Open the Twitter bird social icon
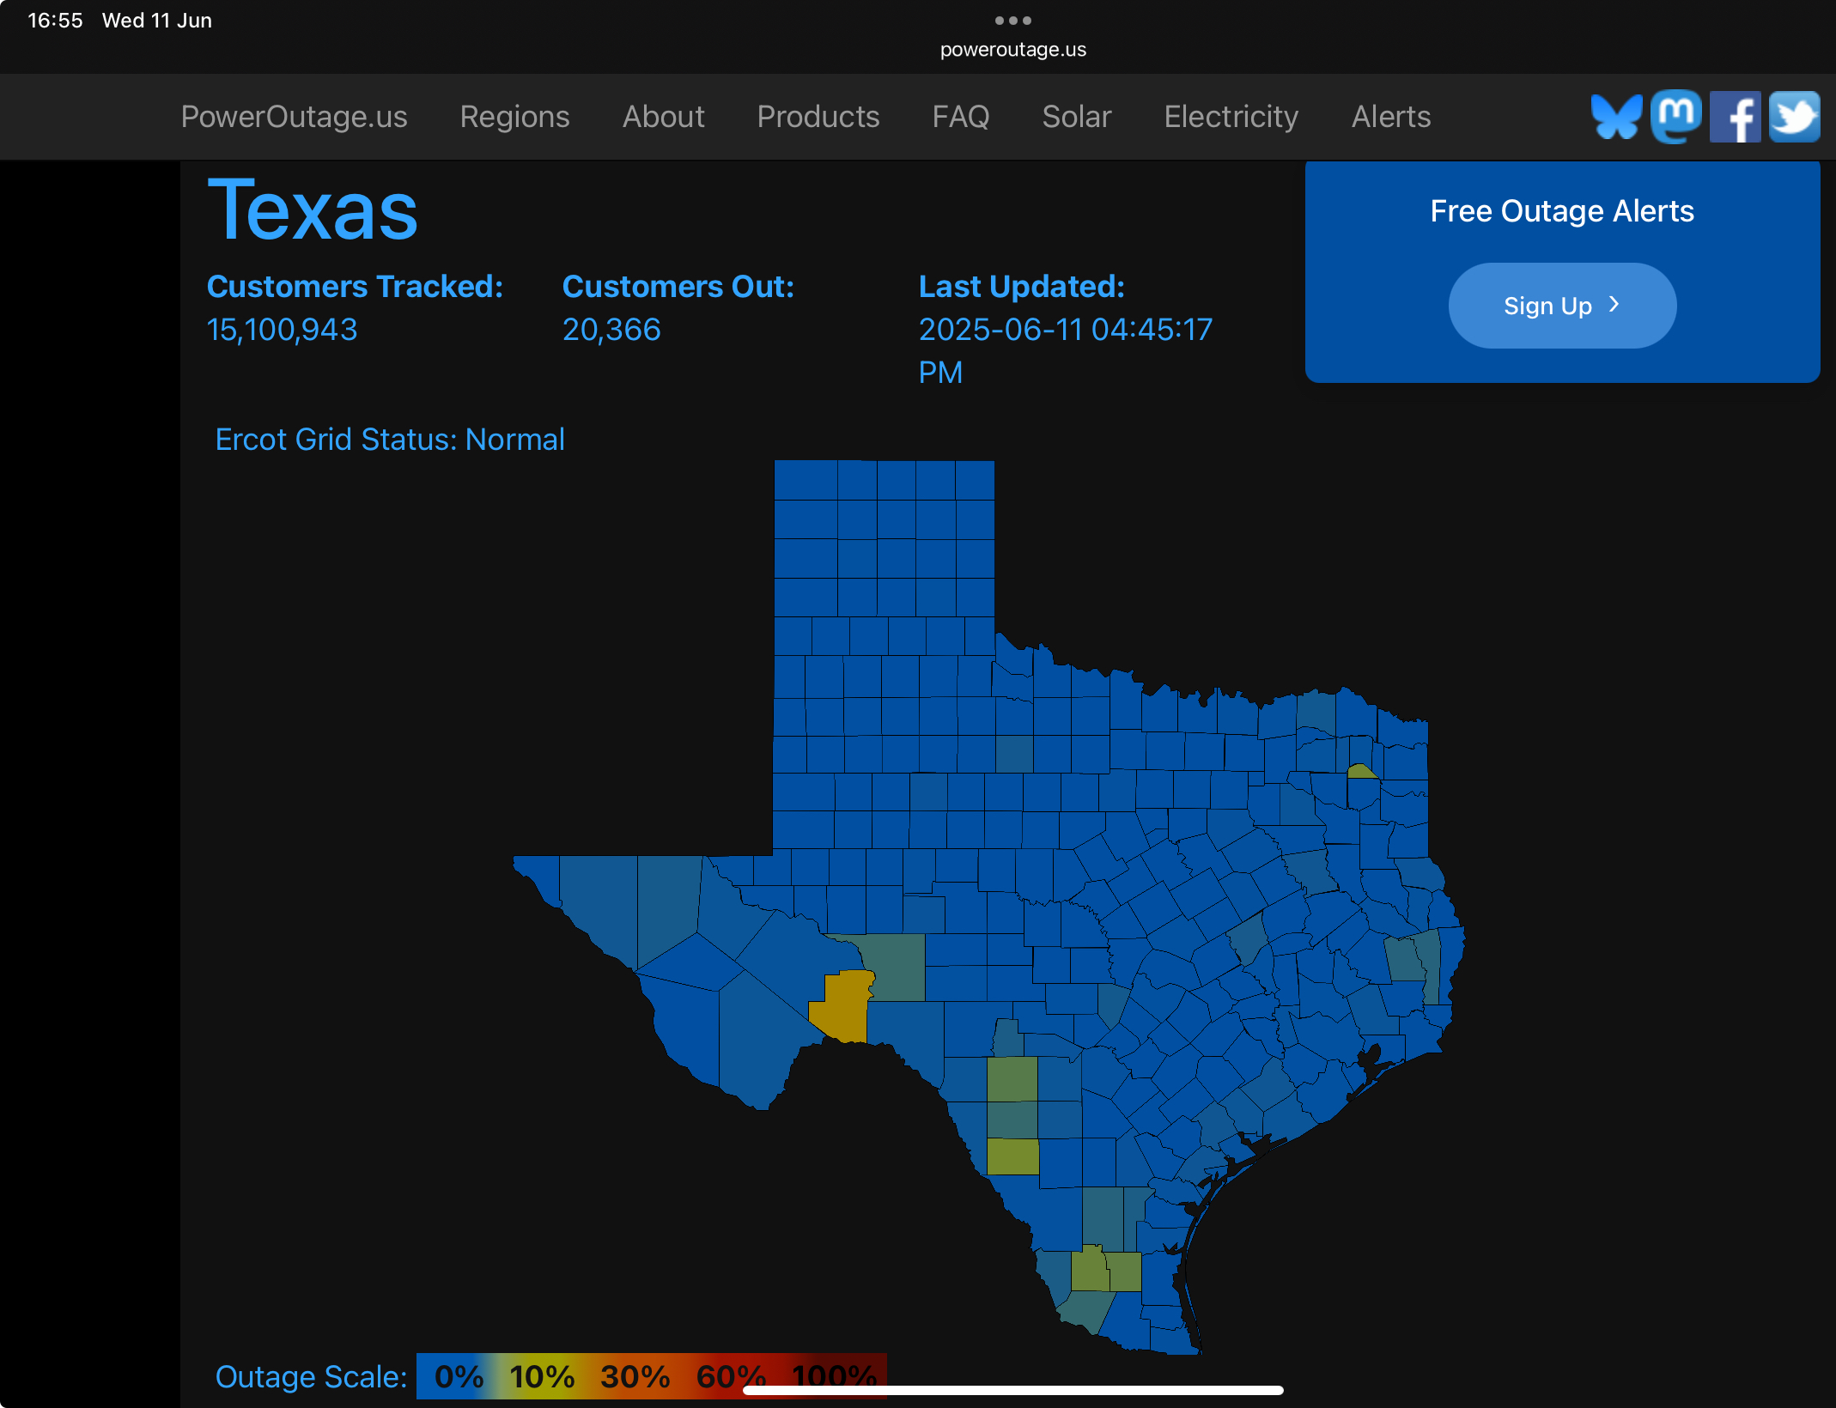 coord(1794,117)
